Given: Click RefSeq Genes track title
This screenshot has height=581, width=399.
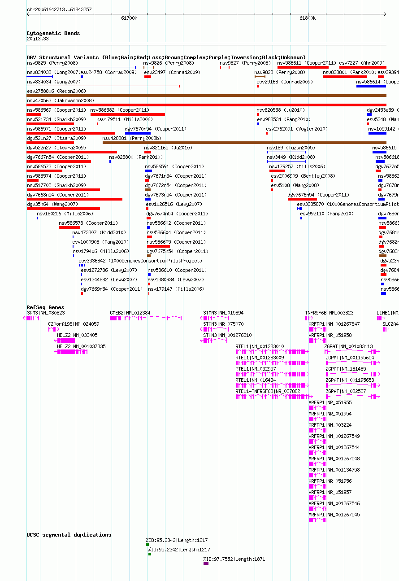Looking at the screenshot, I should click(x=45, y=307).
